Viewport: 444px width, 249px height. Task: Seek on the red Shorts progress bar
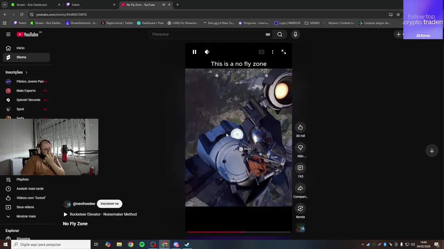(x=239, y=232)
